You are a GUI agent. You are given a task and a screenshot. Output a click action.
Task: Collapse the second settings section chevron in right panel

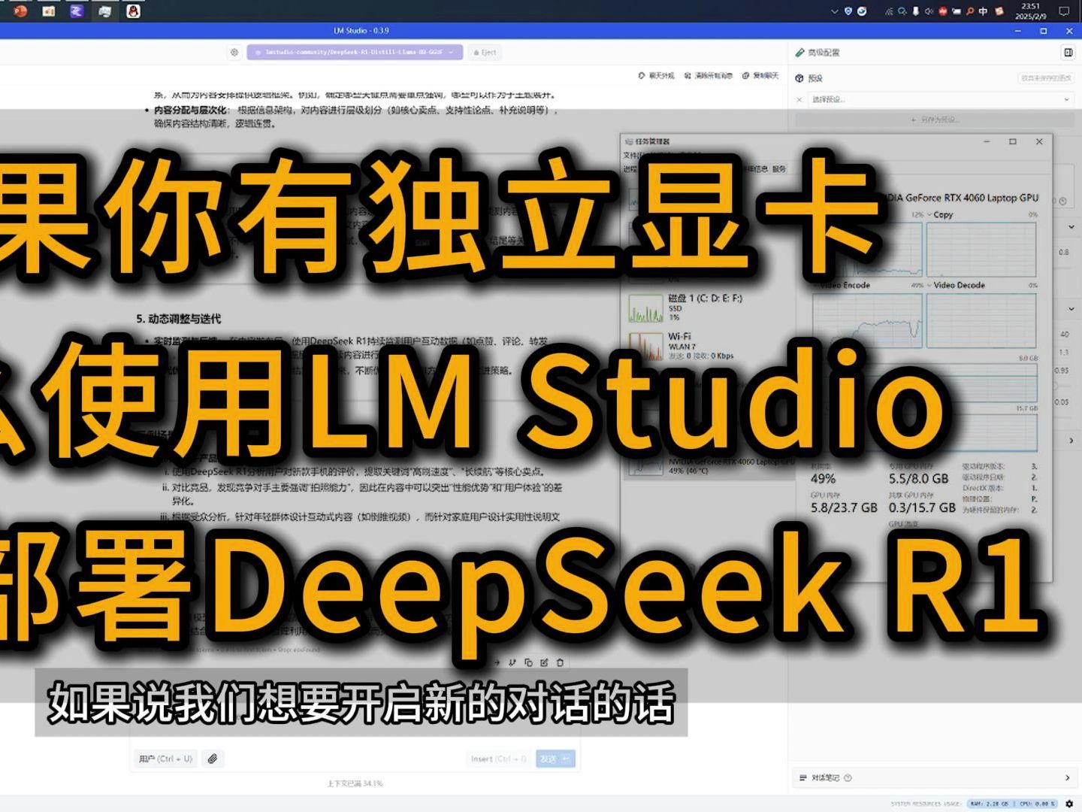pos(1071,309)
